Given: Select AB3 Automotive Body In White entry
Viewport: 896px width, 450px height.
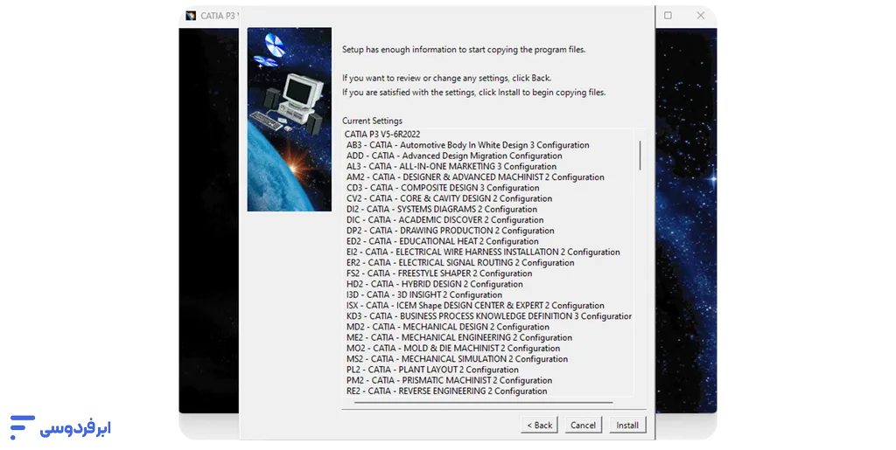Looking at the screenshot, I should (467, 145).
